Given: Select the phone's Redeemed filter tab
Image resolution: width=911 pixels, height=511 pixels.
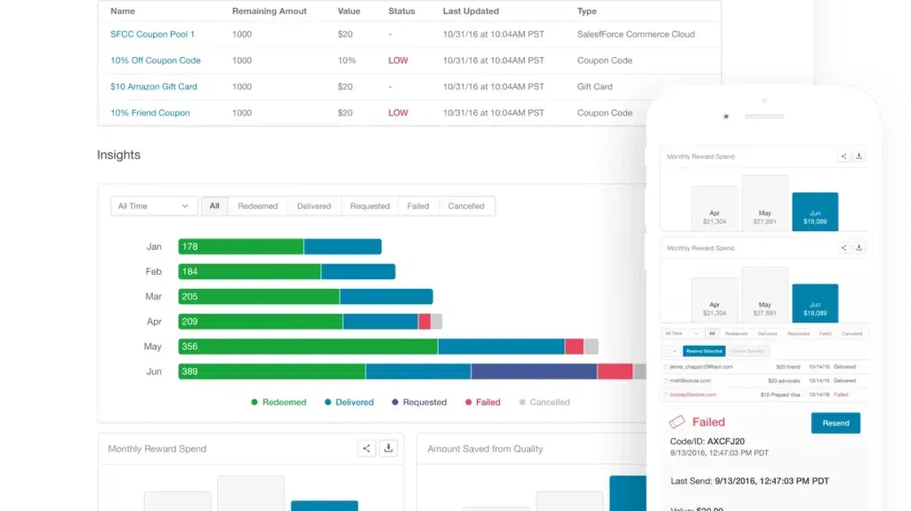Looking at the screenshot, I should pos(736,334).
